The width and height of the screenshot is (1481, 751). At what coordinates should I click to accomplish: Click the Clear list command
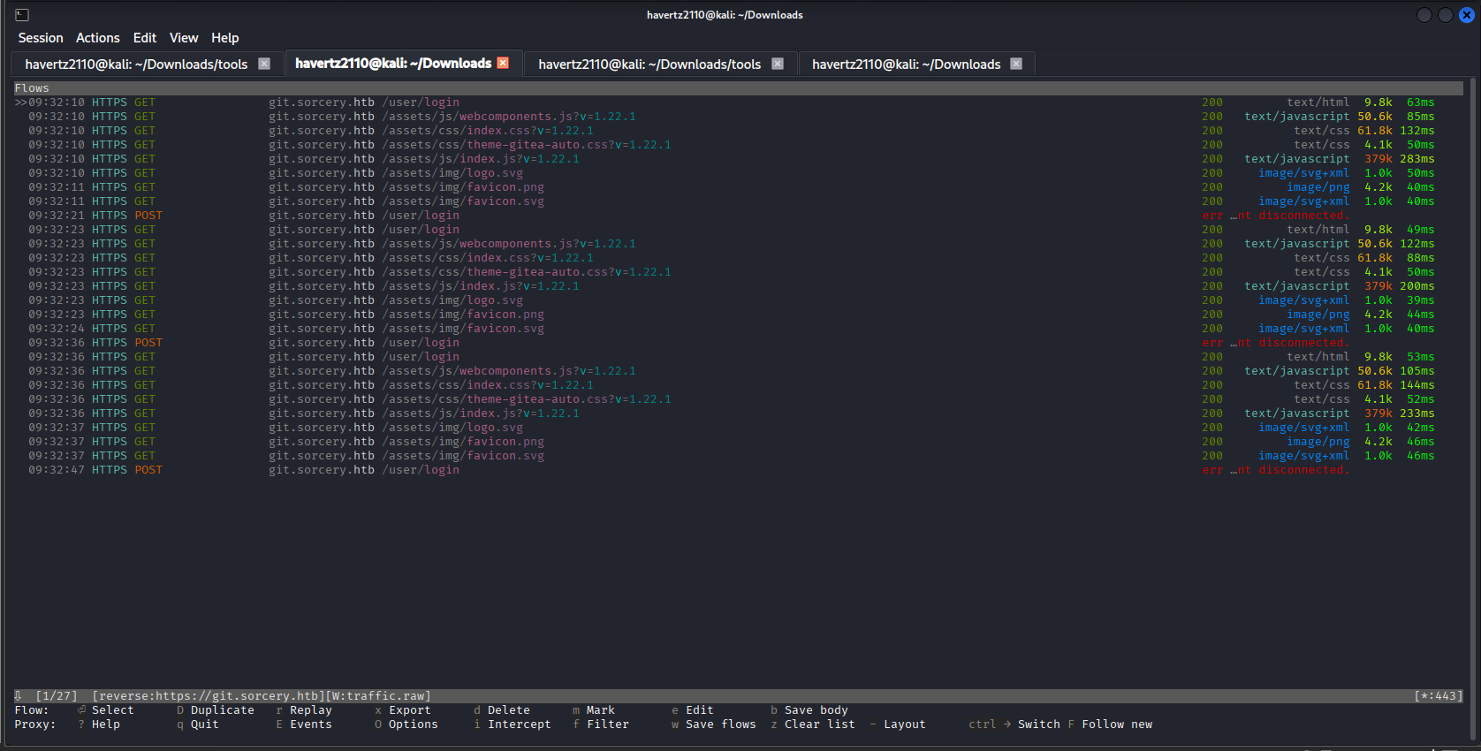[x=819, y=724]
